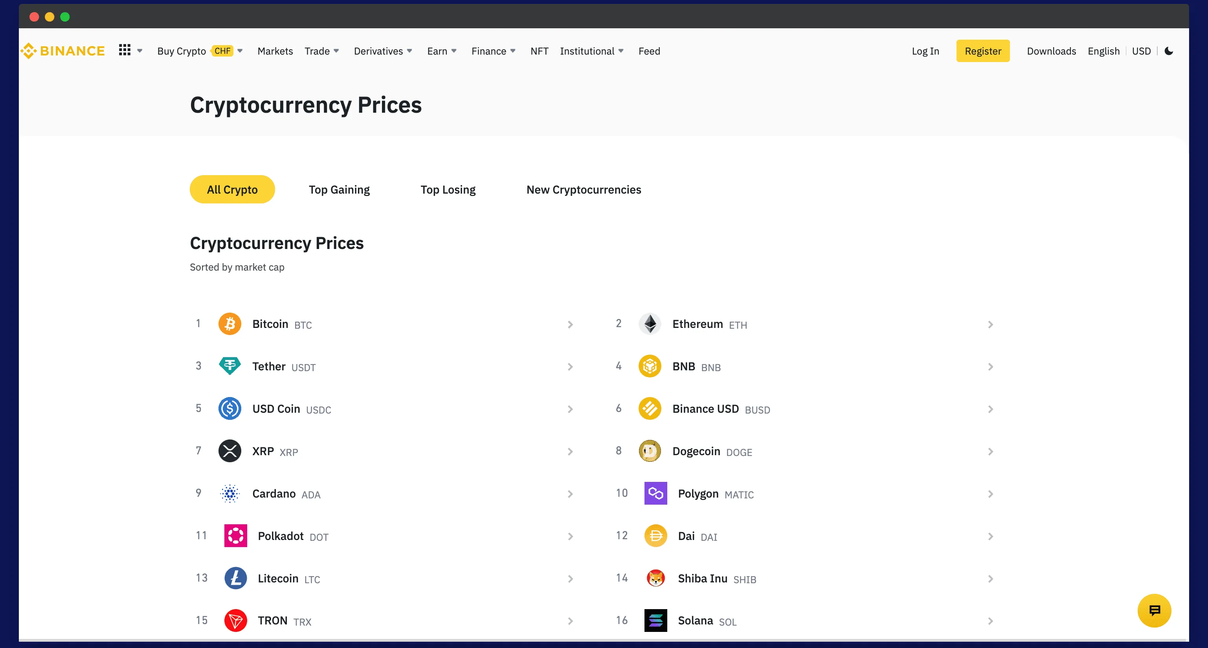Switch to the Top Gaining tab
The width and height of the screenshot is (1208, 648).
339,189
